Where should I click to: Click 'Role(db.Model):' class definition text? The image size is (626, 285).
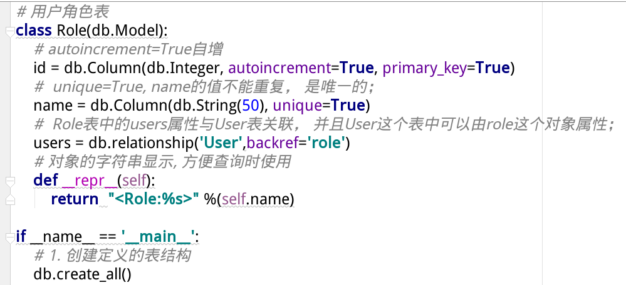pos(113,31)
